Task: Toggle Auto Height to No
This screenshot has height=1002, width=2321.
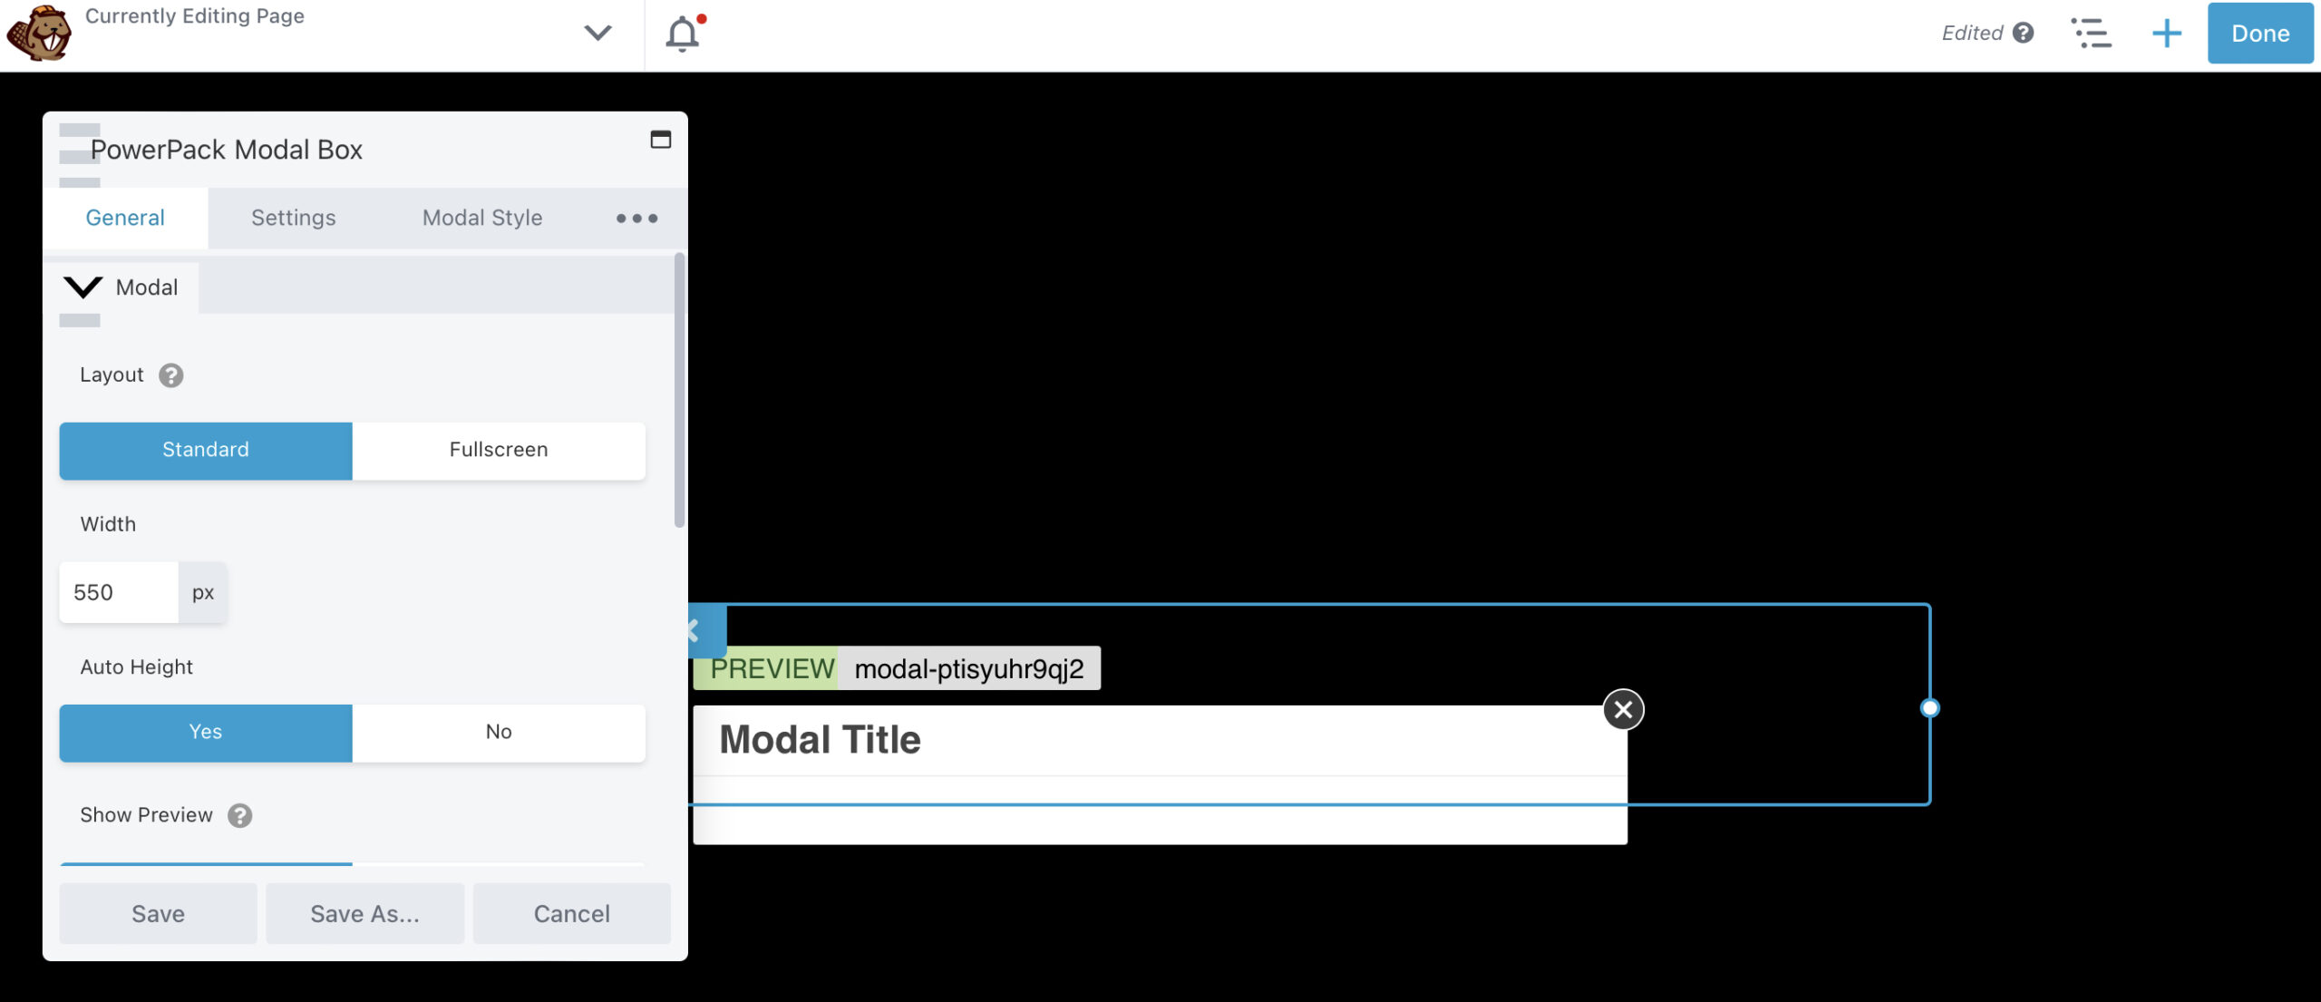Action: click(x=499, y=730)
